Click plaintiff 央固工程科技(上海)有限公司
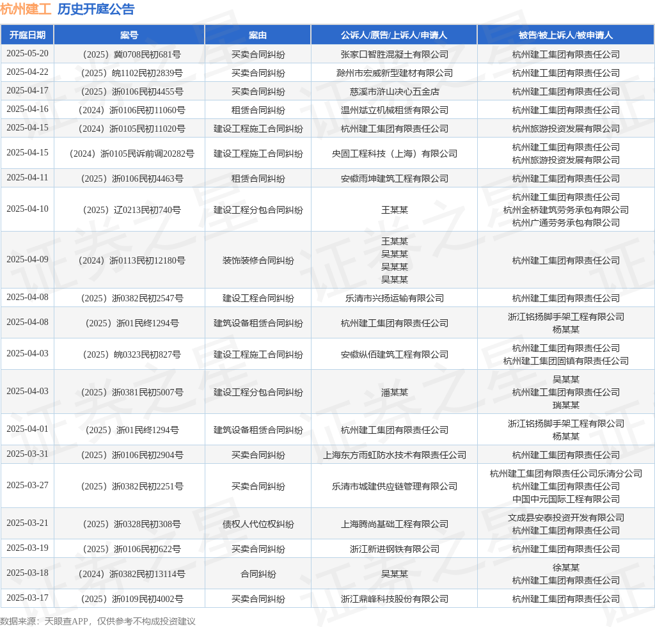The image size is (655, 627). 394,154
